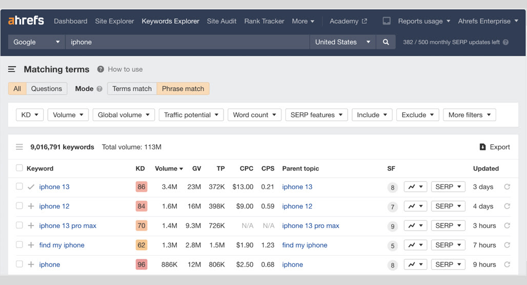The width and height of the screenshot is (527, 285).
Task: Click the checkmark icon for iphone 13
Action: click(x=31, y=187)
